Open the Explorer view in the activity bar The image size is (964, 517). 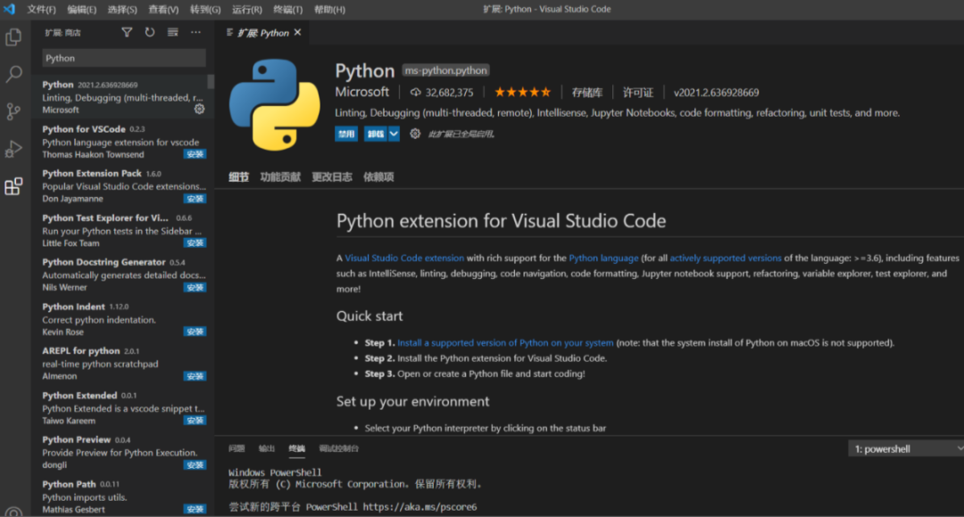pyautogui.click(x=13, y=37)
